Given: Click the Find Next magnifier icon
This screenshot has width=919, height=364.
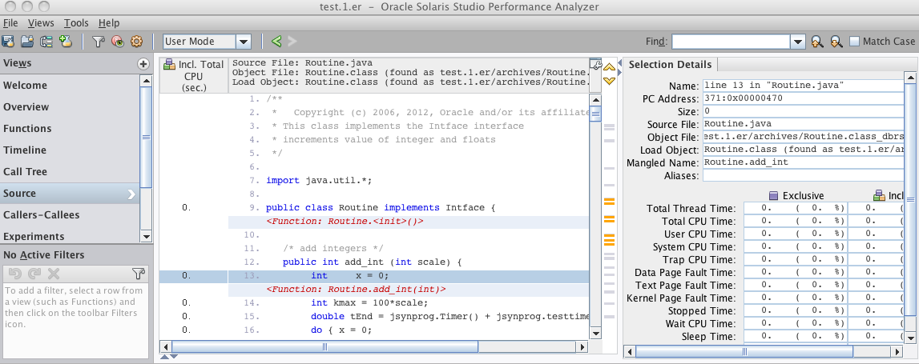Looking at the screenshot, I should (836, 42).
